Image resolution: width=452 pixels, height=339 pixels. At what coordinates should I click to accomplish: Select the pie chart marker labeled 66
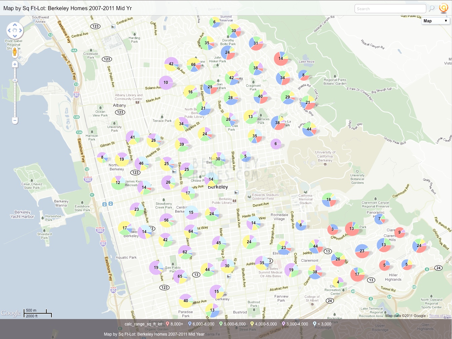tap(194, 65)
